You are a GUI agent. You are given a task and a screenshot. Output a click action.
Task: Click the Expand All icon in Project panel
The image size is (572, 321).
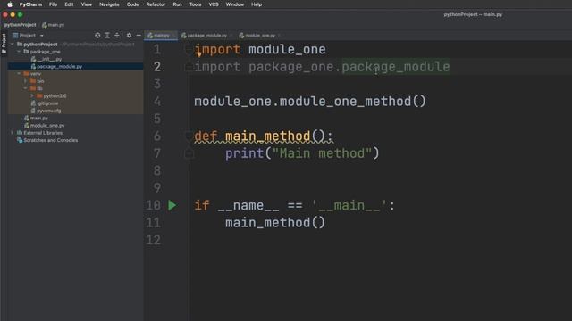point(107,36)
